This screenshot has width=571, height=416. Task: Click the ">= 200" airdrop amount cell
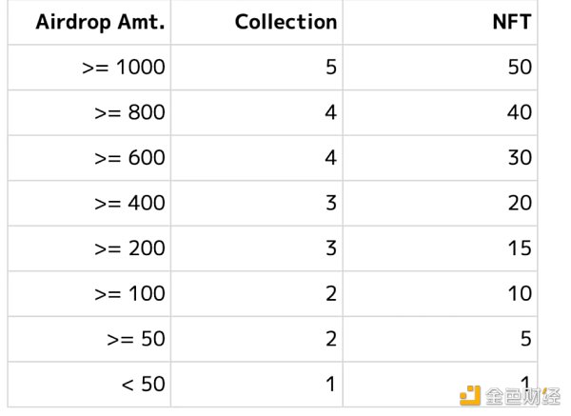pyautogui.click(x=130, y=248)
